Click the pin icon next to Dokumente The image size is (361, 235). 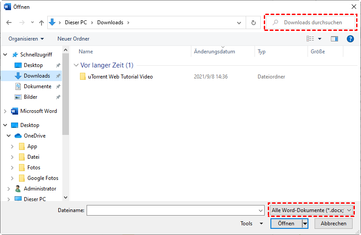click(x=58, y=86)
